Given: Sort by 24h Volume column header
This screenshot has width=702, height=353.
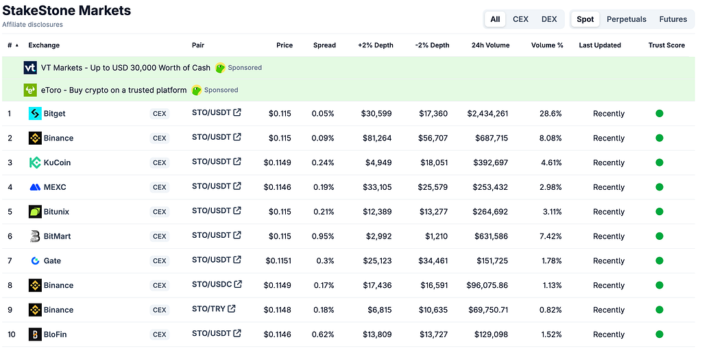Looking at the screenshot, I should 490,45.
